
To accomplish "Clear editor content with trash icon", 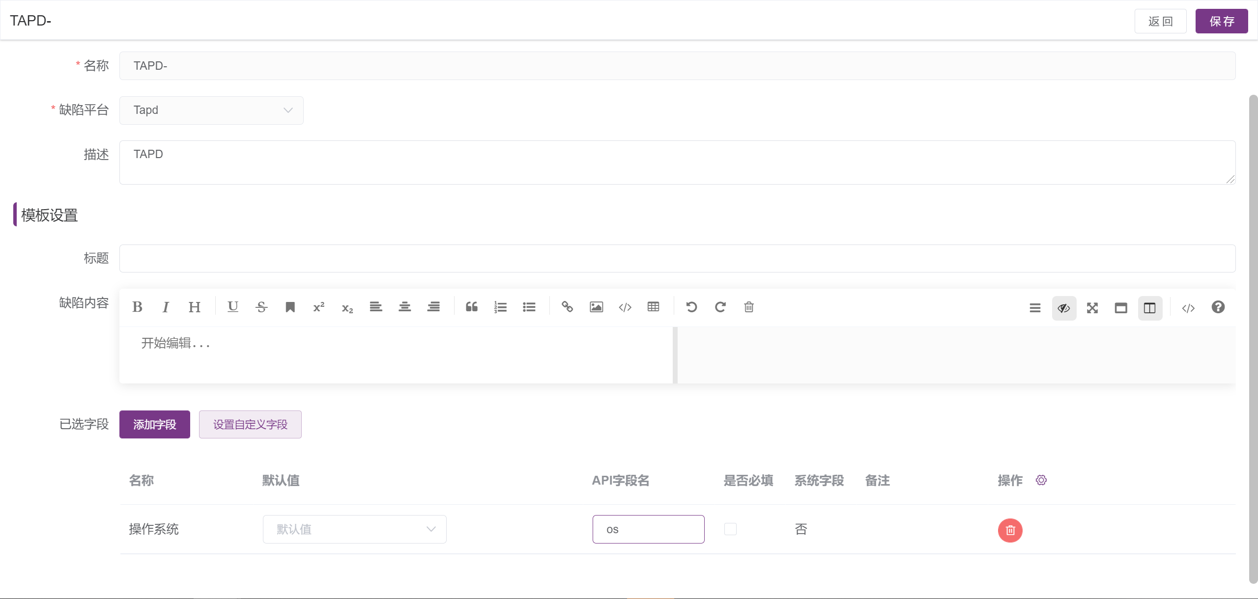I will (749, 307).
